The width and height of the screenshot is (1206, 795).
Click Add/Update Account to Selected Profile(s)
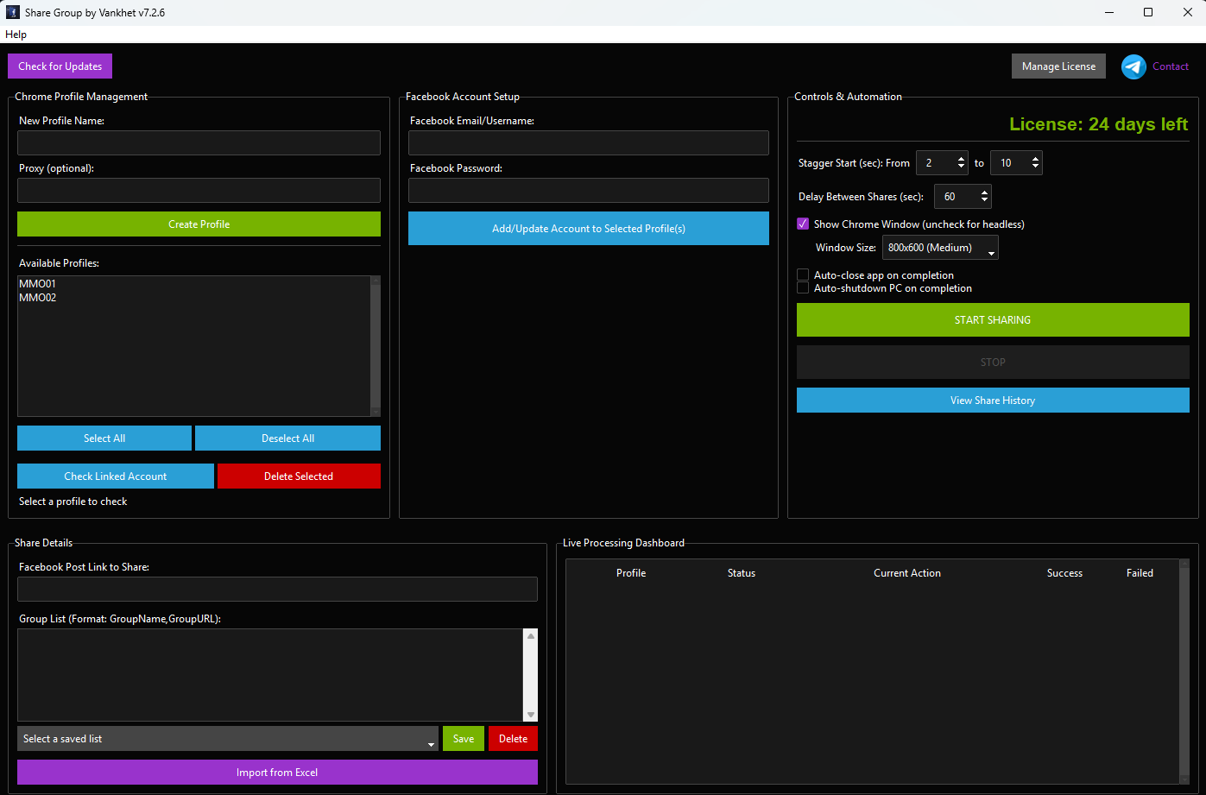coord(589,229)
